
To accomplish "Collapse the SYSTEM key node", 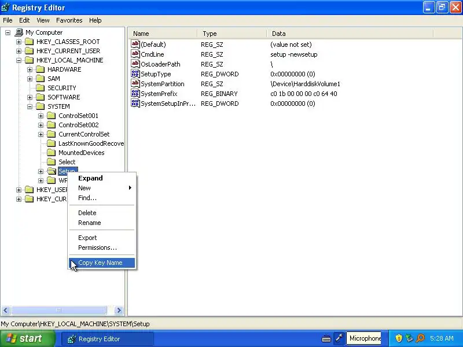I will pos(30,106).
